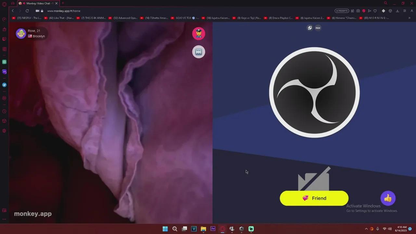Screen dimensions: 416x234
Task: Open the history clock sidebar icon
Action: coord(4,111)
